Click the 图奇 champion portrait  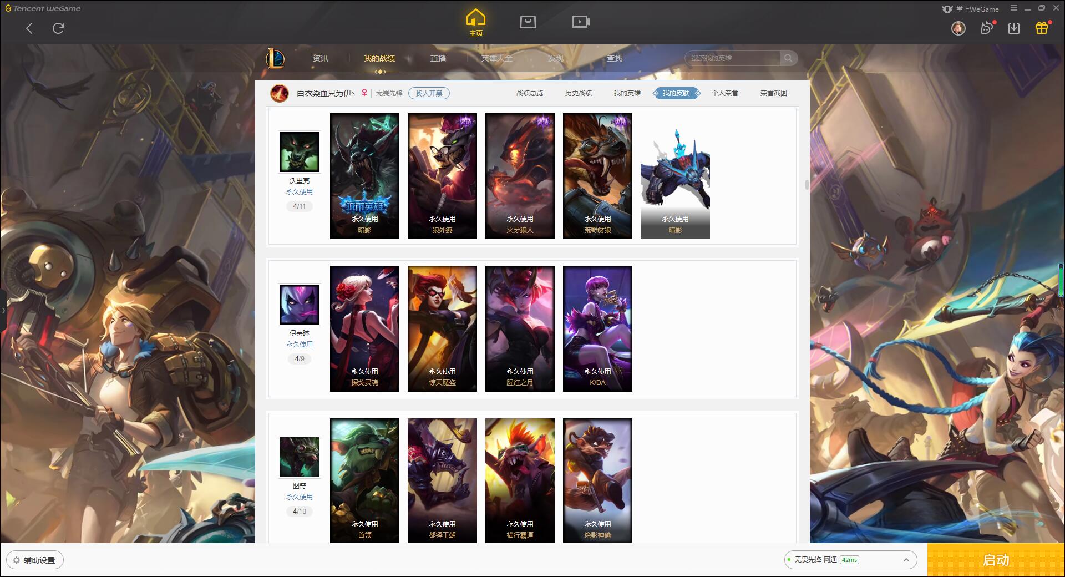click(300, 457)
